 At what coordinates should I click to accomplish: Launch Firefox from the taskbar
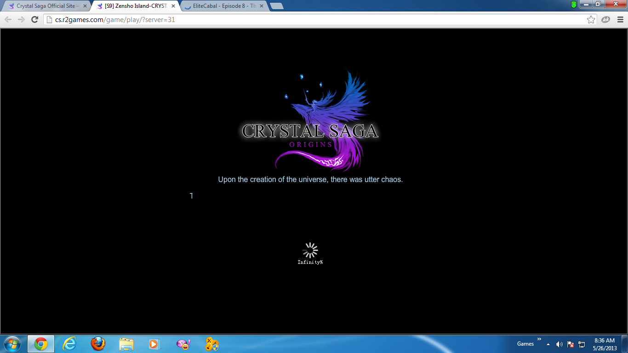(97, 344)
